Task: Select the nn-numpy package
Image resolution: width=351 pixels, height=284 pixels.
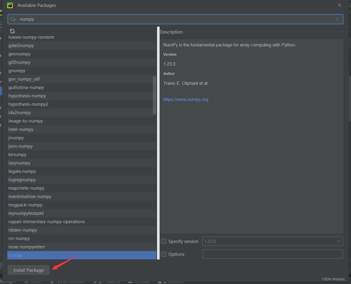Action: pos(82,238)
